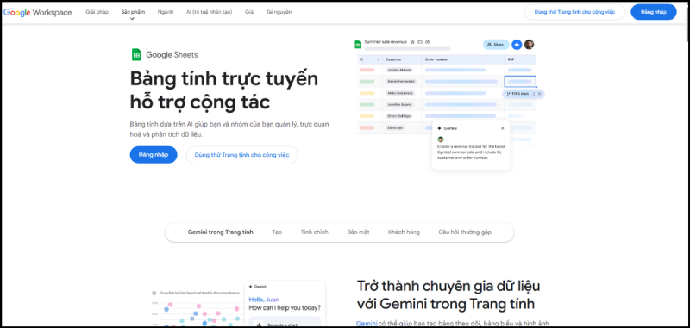
Task: Click the Summer sale revenue document title
Action: [x=386, y=42]
